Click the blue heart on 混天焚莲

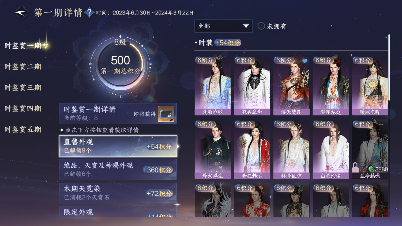pos(305,61)
